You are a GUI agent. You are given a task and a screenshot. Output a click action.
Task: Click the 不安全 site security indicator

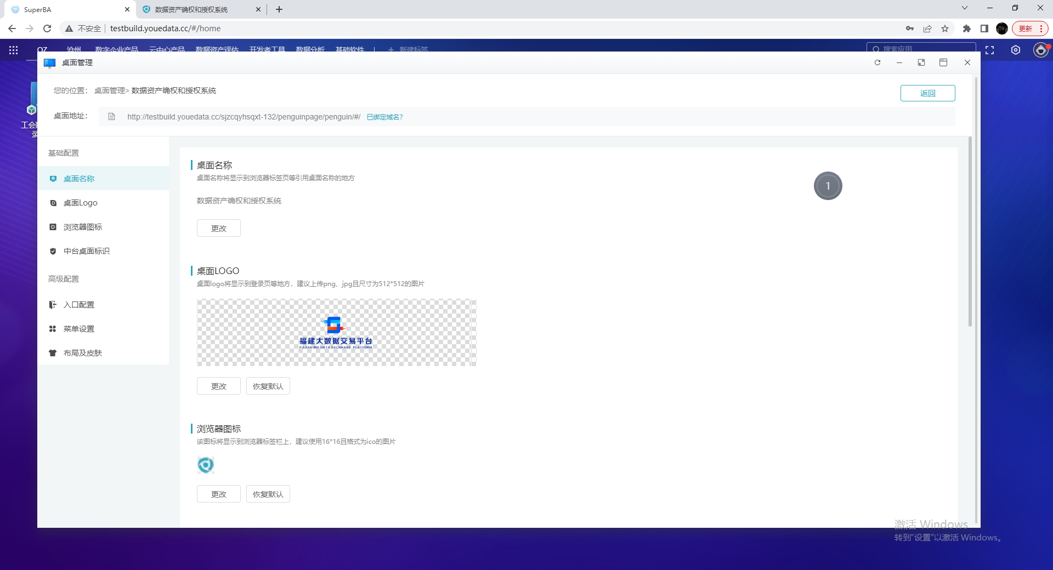pos(83,29)
